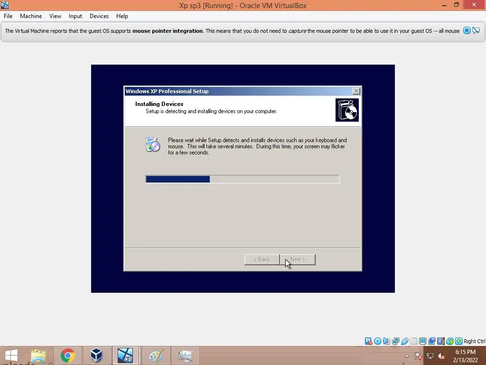Click the 'Please wait while Setup detects' message

257,146
